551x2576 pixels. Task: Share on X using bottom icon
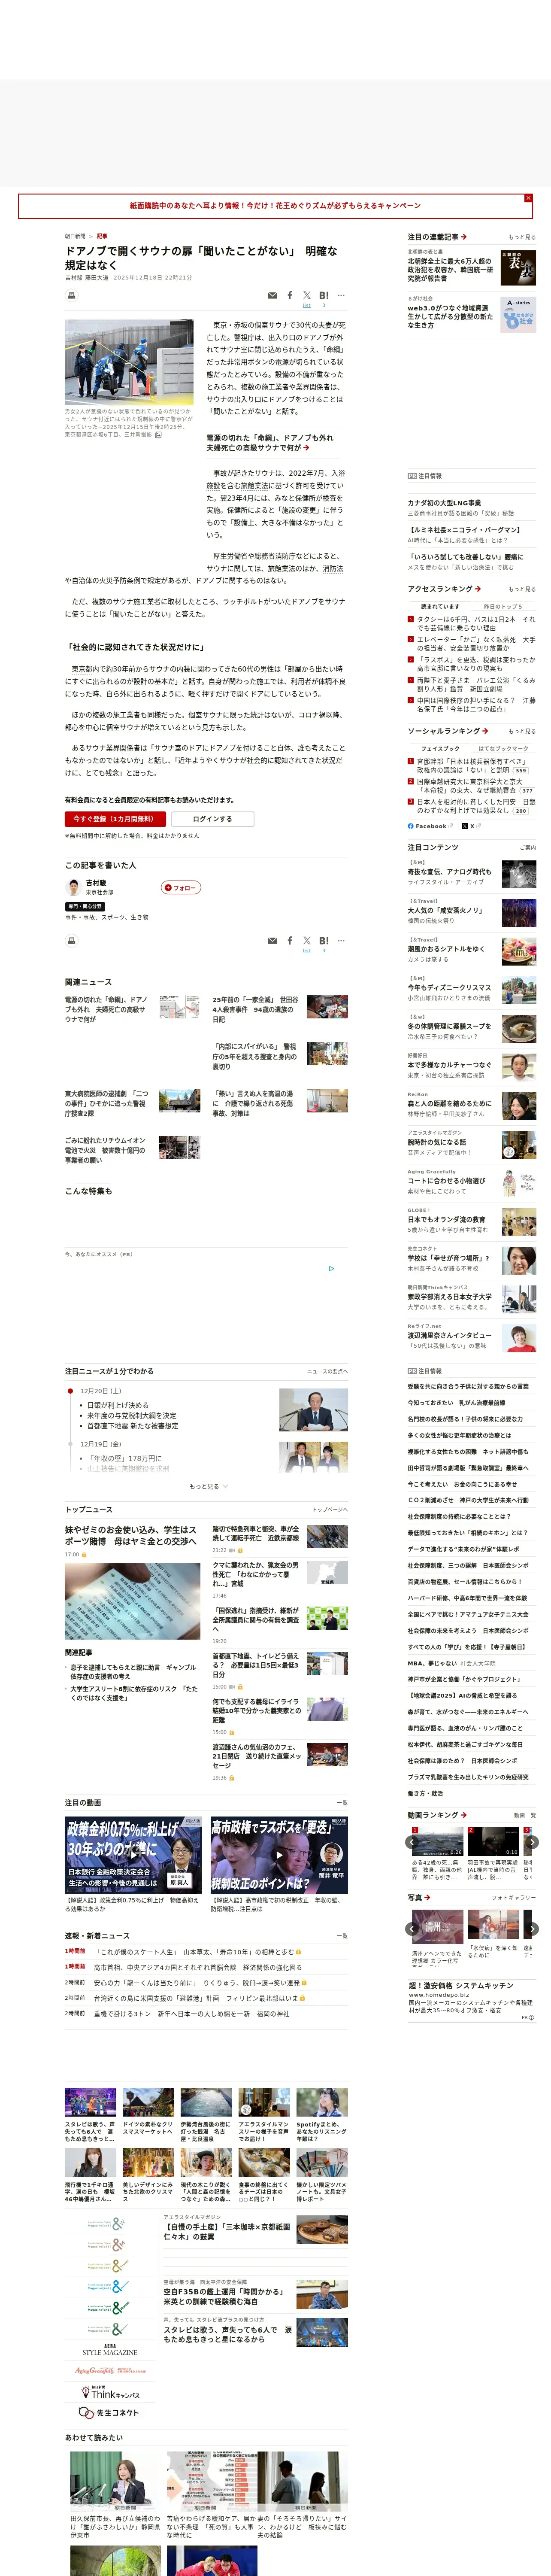coord(307,941)
